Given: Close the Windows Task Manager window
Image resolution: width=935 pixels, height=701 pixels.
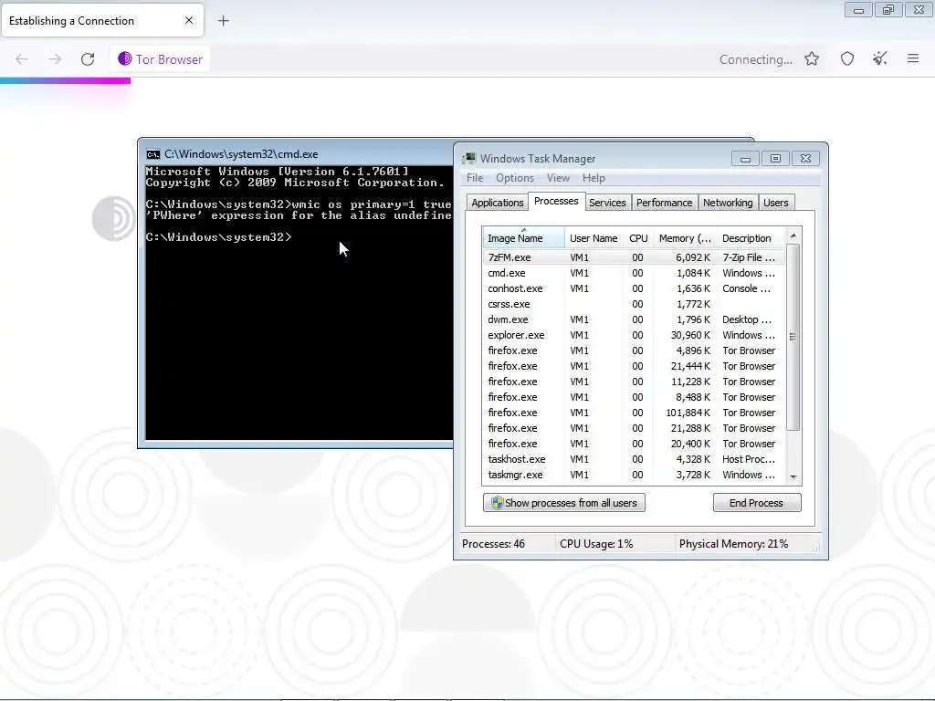Looking at the screenshot, I should [x=805, y=159].
